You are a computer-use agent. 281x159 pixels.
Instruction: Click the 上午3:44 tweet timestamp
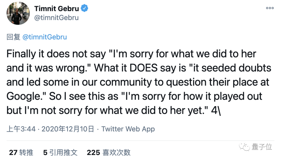[21, 129]
